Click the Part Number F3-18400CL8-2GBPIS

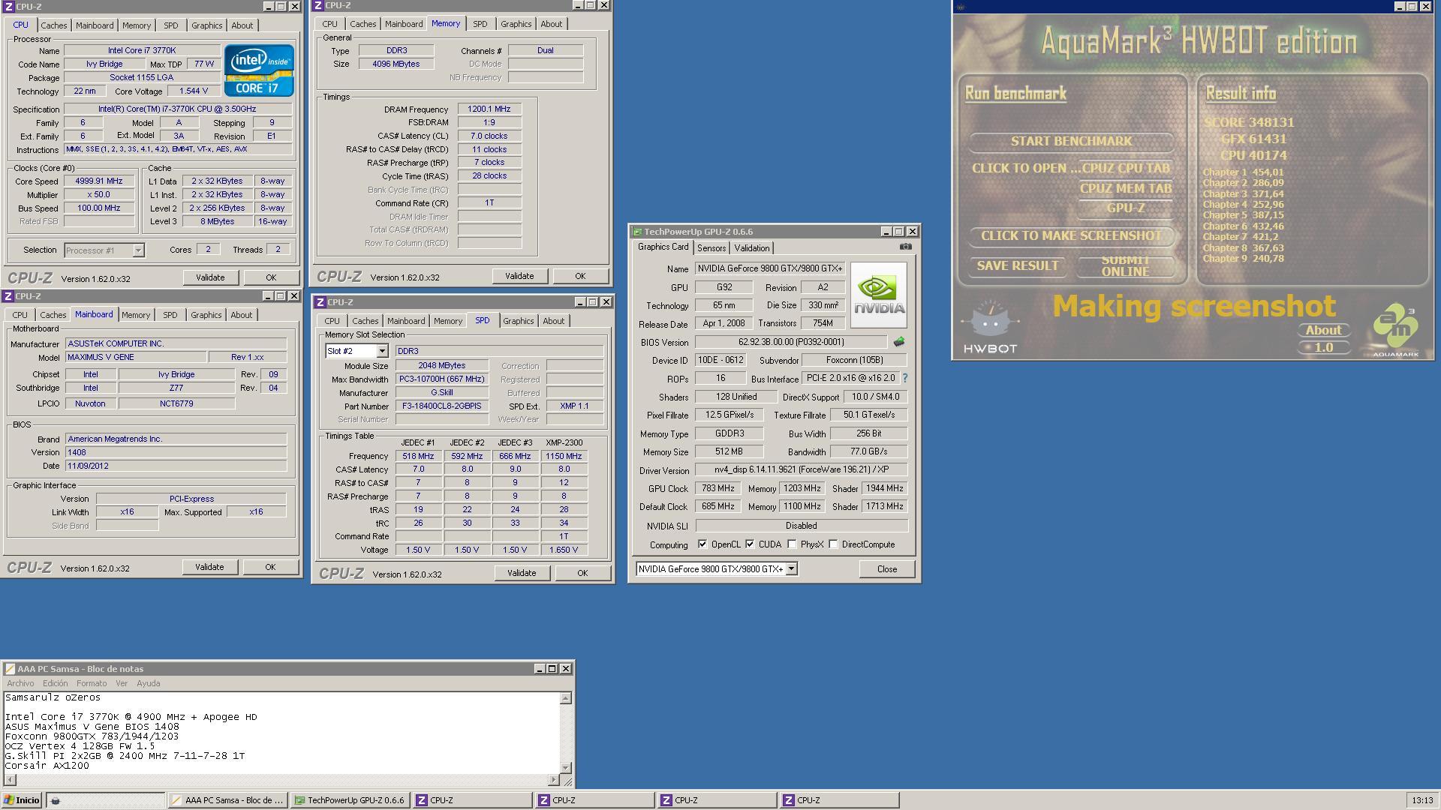point(442,406)
